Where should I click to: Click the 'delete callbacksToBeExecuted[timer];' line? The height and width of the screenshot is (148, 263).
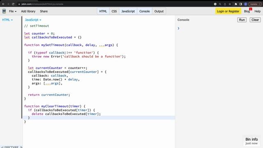click(66, 114)
